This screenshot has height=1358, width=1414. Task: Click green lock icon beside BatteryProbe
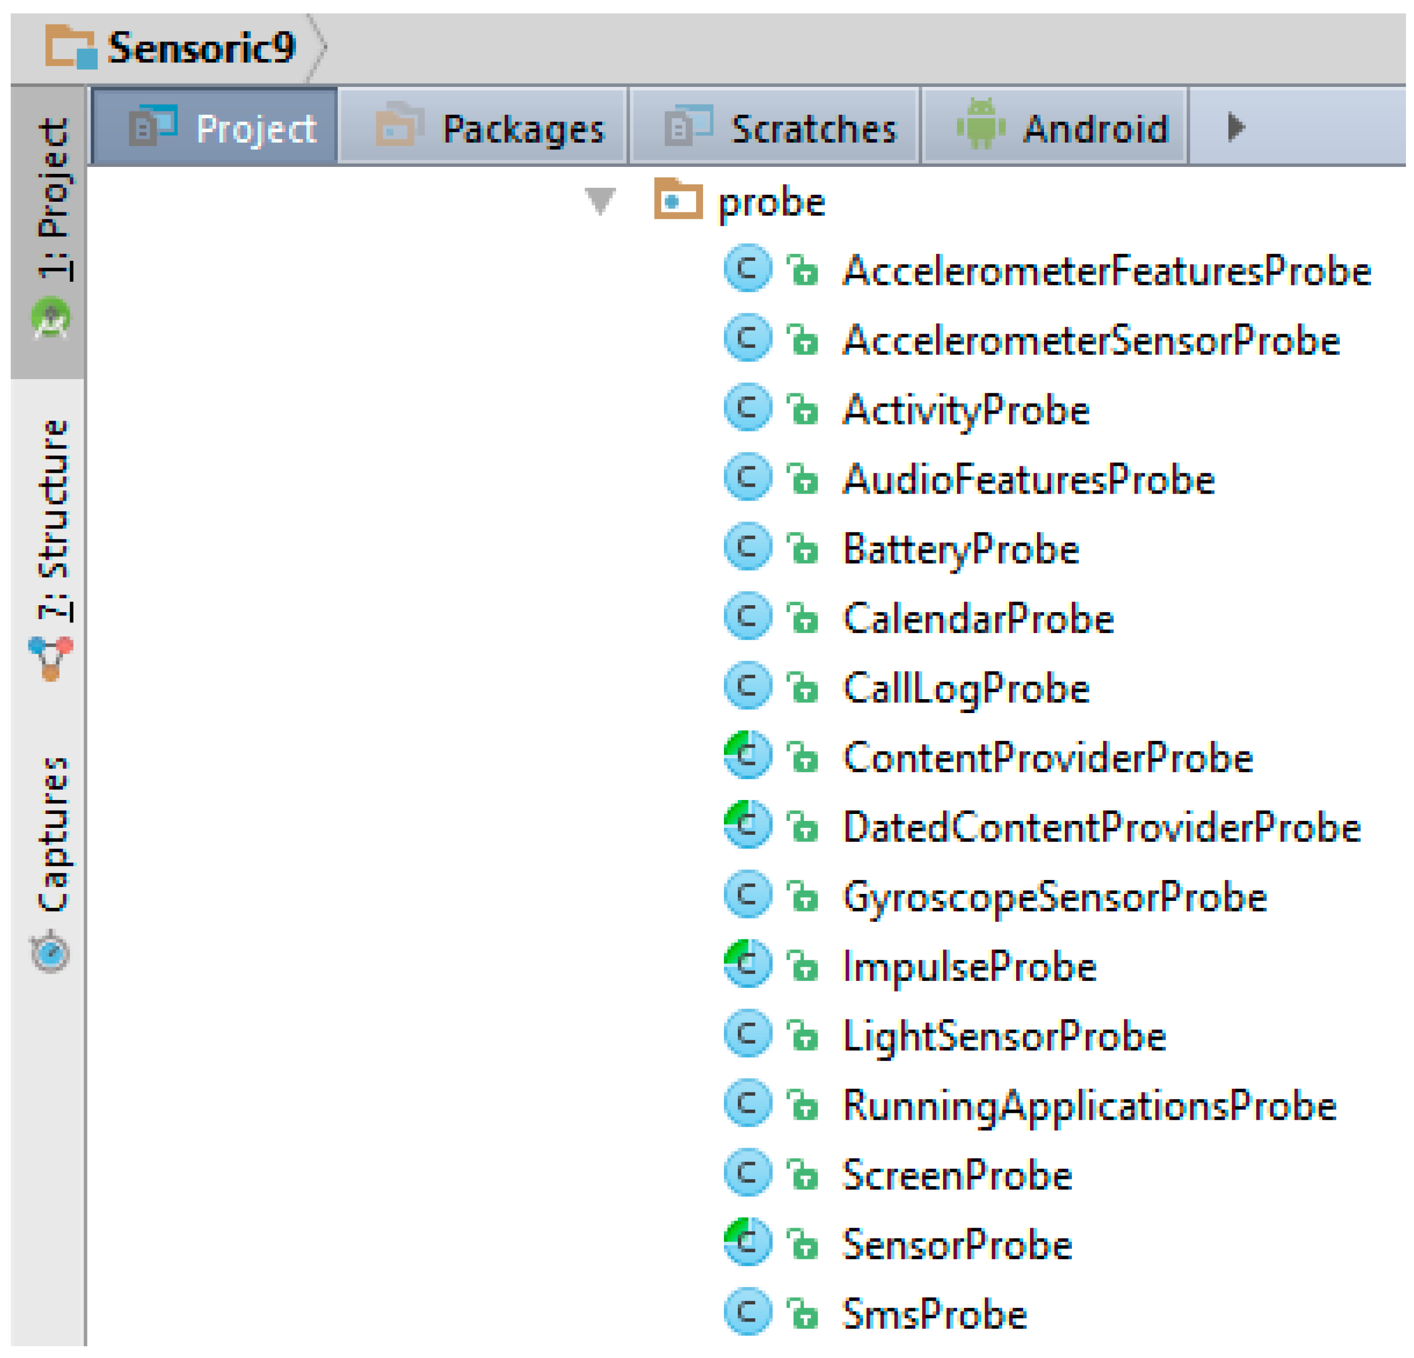(x=802, y=549)
